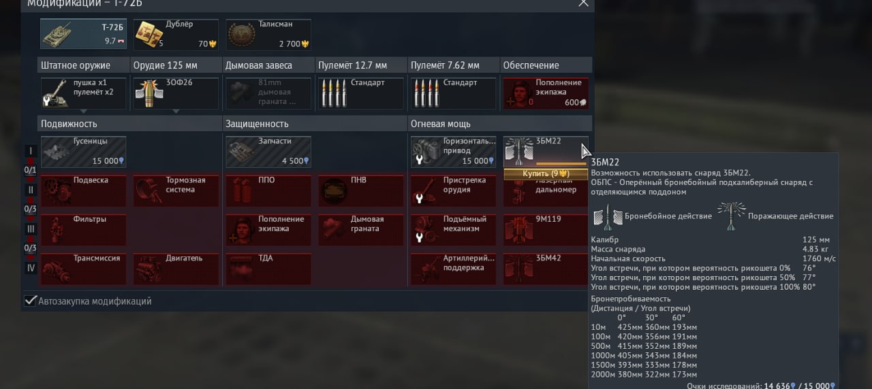Open the Запчасти spare parts modification
This screenshot has height=389, width=872.
click(x=268, y=152)
